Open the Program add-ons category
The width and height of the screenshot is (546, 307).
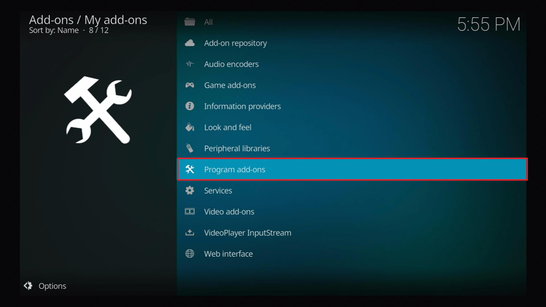pos(352,169)
